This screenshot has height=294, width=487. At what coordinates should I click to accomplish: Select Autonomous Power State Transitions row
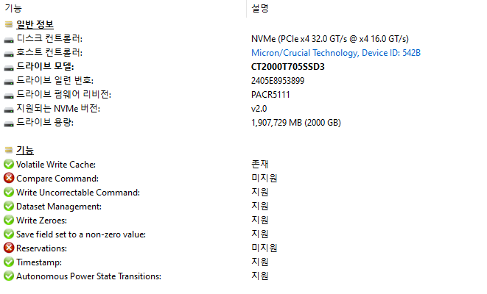[x=88, y=276]
